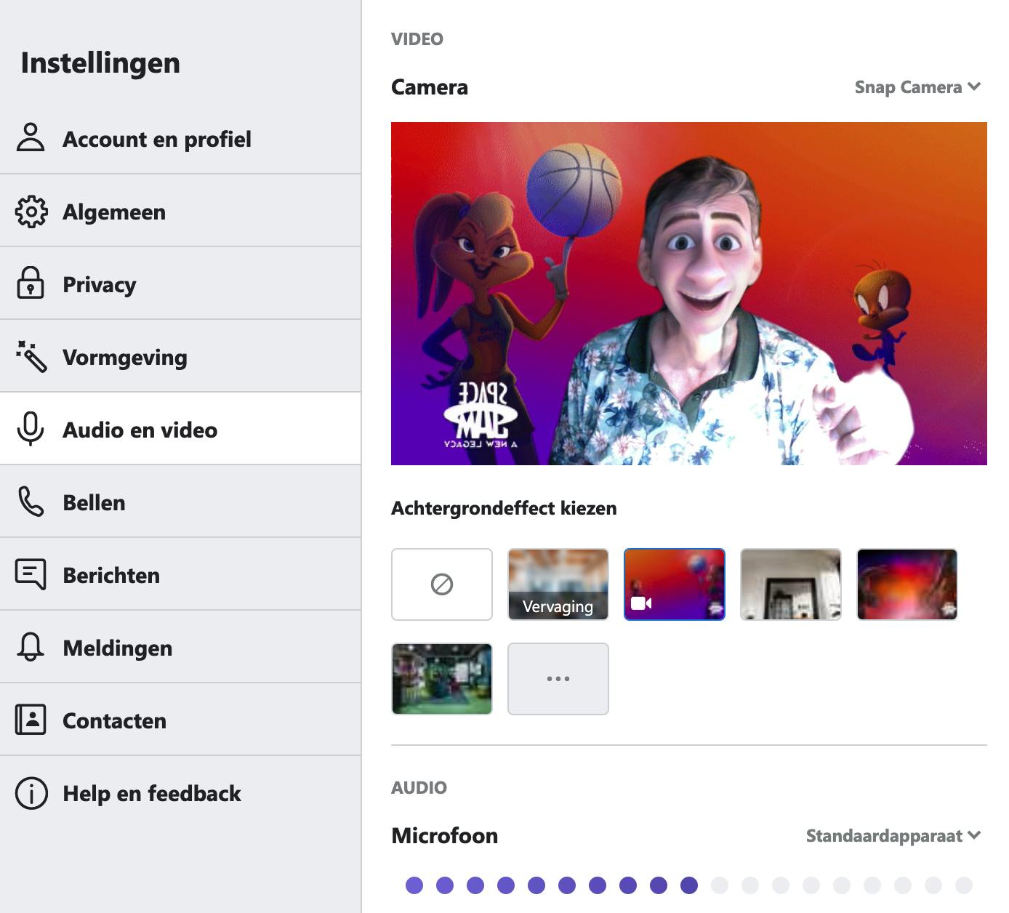Open the Berichten settings page

(x=111, y=575)
